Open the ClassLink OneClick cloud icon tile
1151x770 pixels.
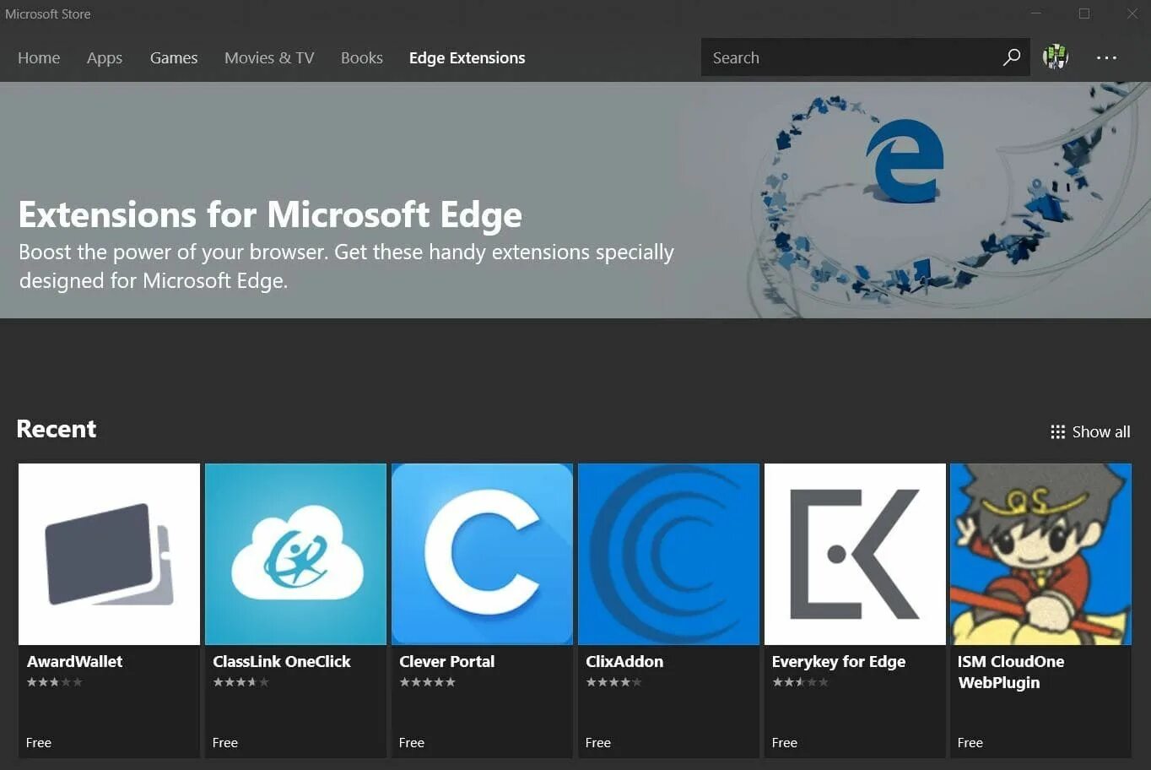click(295, 554)
